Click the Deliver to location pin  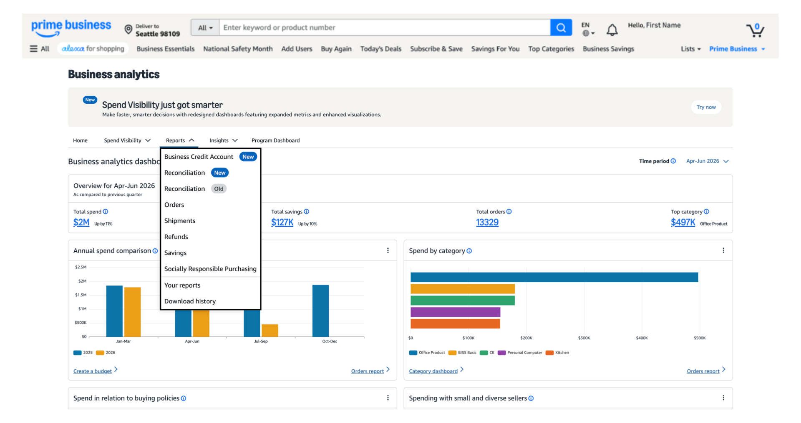tap(128, 30)
